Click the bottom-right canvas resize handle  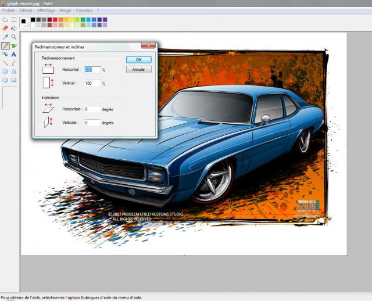pos(347,256)
